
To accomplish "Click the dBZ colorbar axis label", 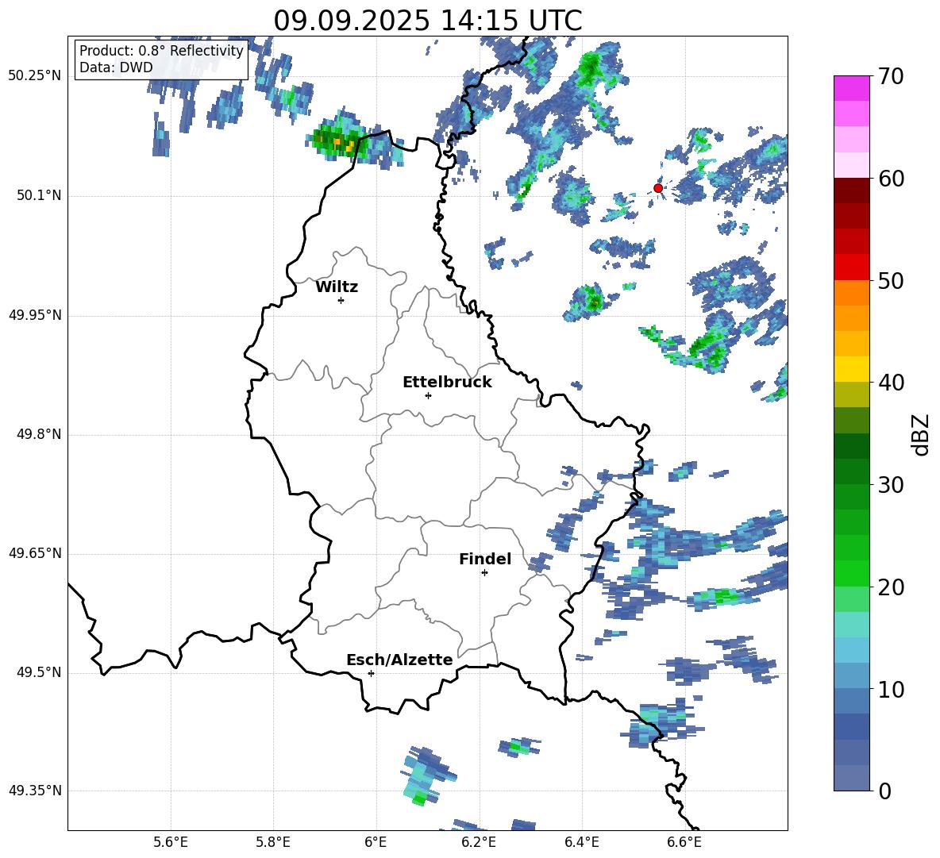I will (x=921, y=434).
